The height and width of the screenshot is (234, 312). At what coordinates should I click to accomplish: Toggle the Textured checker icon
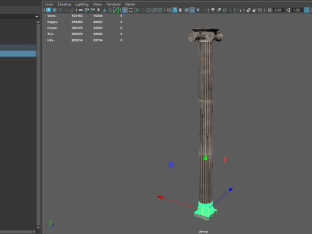[192, 10]
